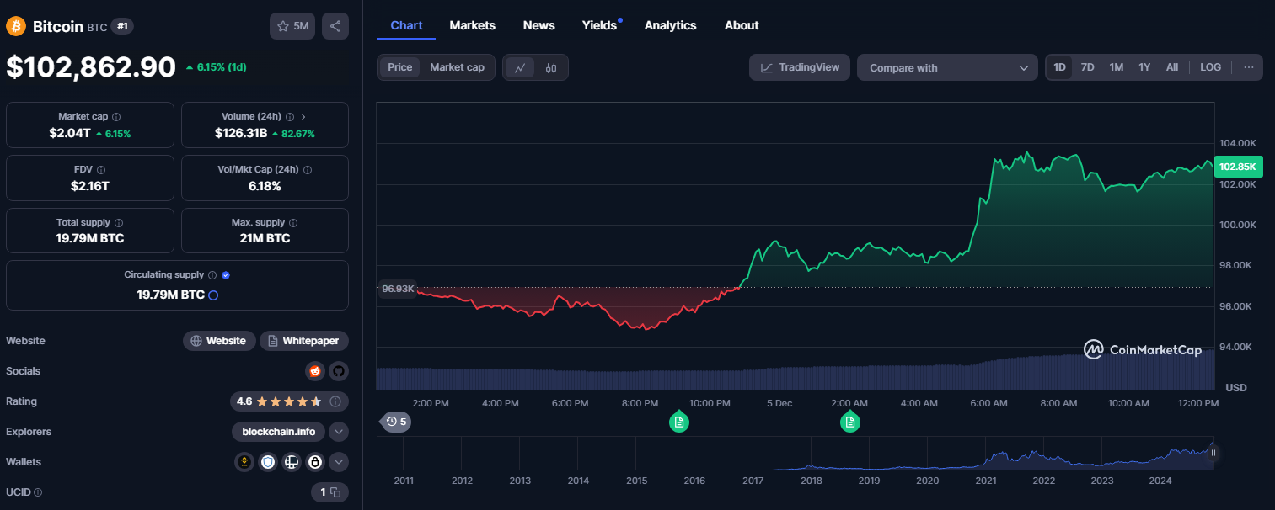1275x510 pixels.
Task: Switch chart to Price view
Action: coord(400,67)
